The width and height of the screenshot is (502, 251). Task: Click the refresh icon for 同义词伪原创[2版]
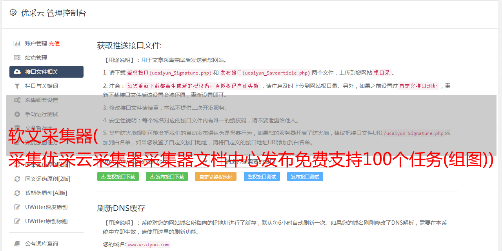(x=17, y=179)
